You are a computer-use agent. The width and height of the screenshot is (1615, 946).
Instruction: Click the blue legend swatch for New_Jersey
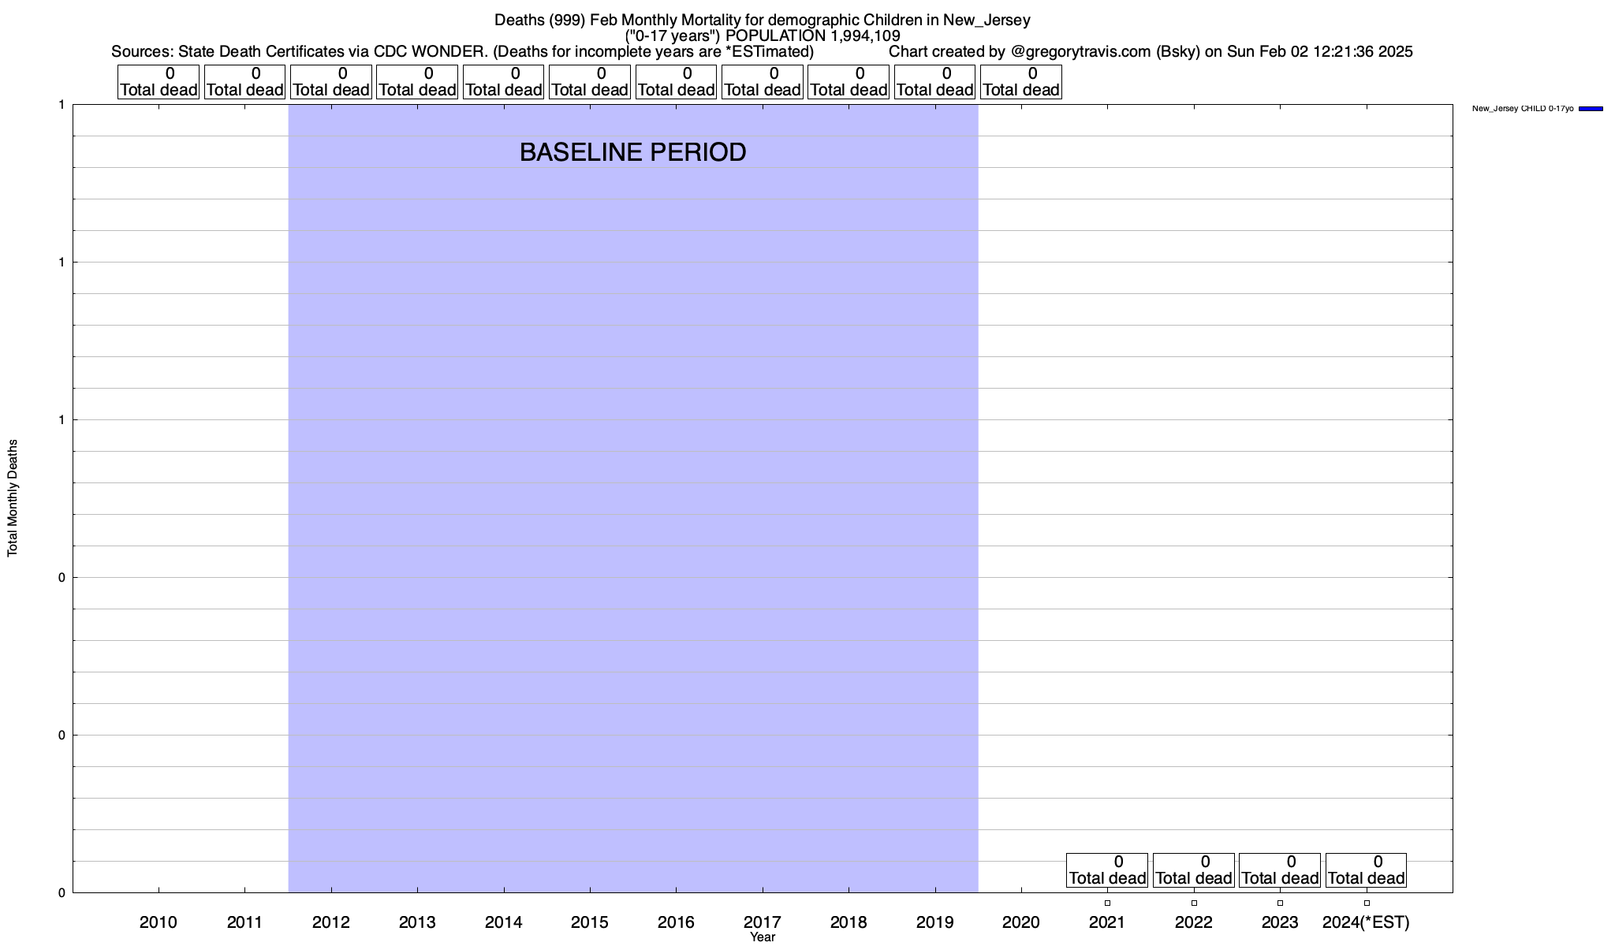point(1590,109)
